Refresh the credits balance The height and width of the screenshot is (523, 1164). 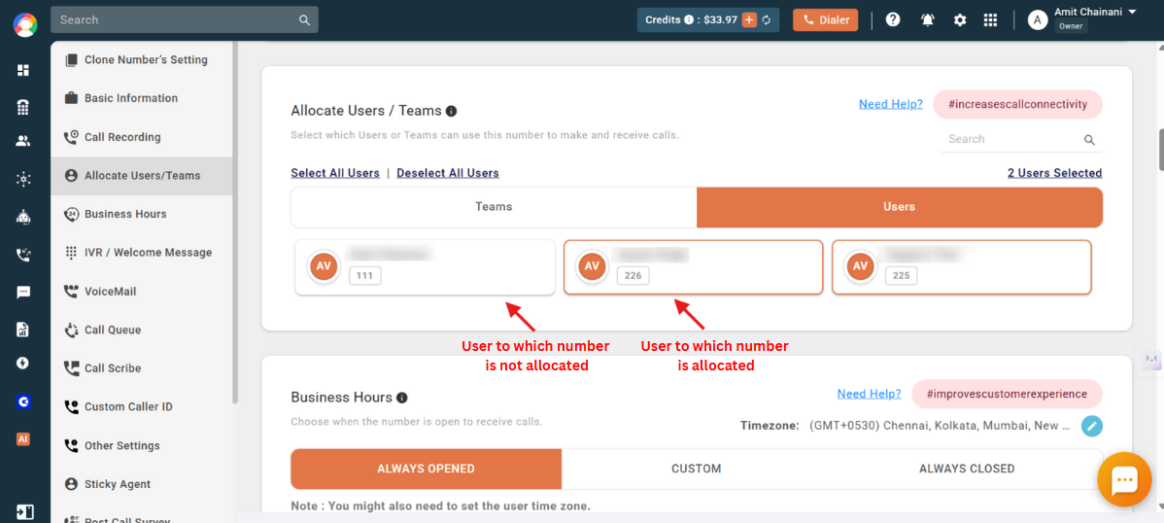[x=767, y=20]
